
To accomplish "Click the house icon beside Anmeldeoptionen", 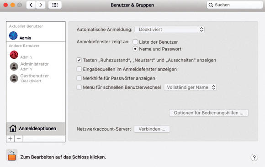I will pyautogui.click(x=13, y=128).
